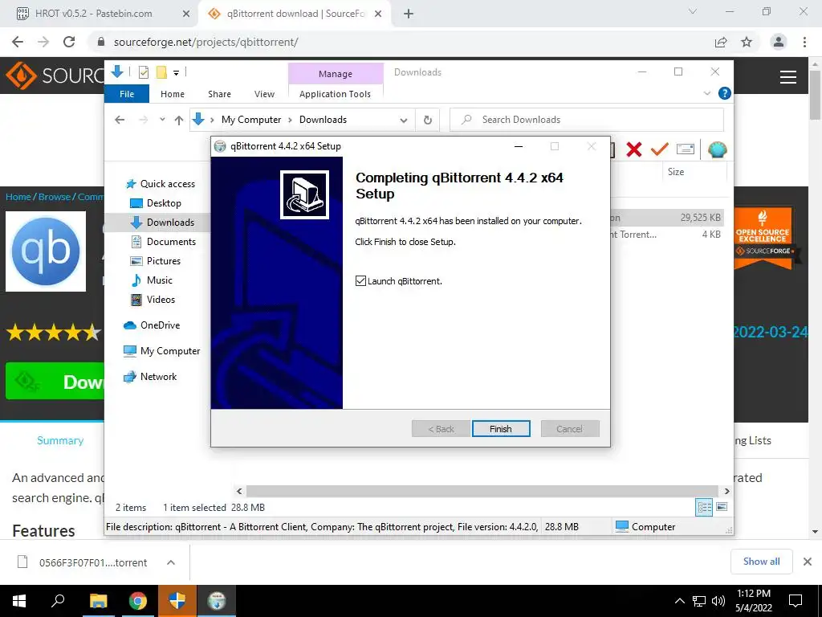Open the notification center icon
822x617 pixels.
(796, 601)
